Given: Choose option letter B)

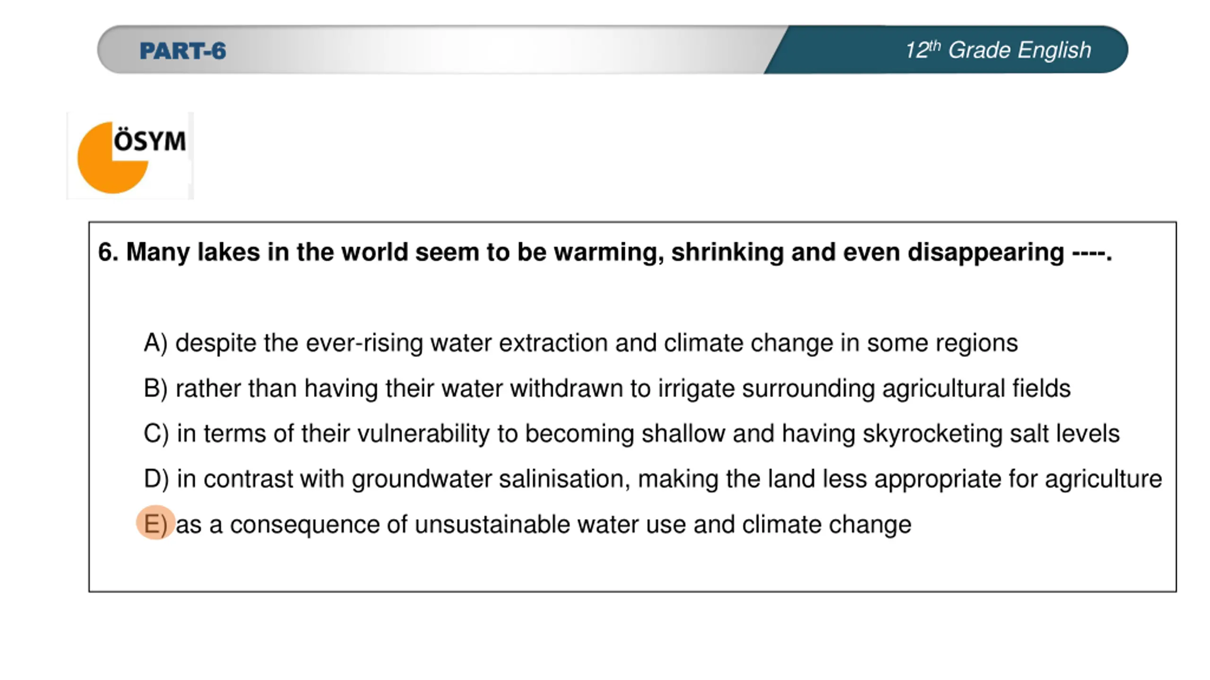Looking at the screenshot, I should [156, 388].
